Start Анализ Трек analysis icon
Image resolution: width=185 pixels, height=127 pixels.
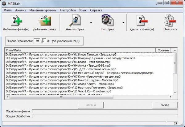pos(75,20)
